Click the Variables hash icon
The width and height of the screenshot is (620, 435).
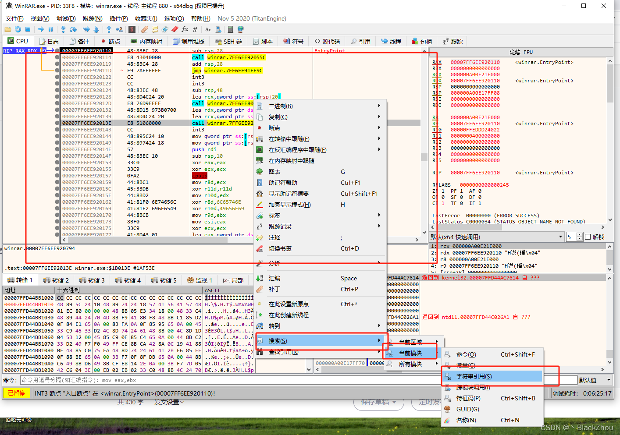coord(195,29)
